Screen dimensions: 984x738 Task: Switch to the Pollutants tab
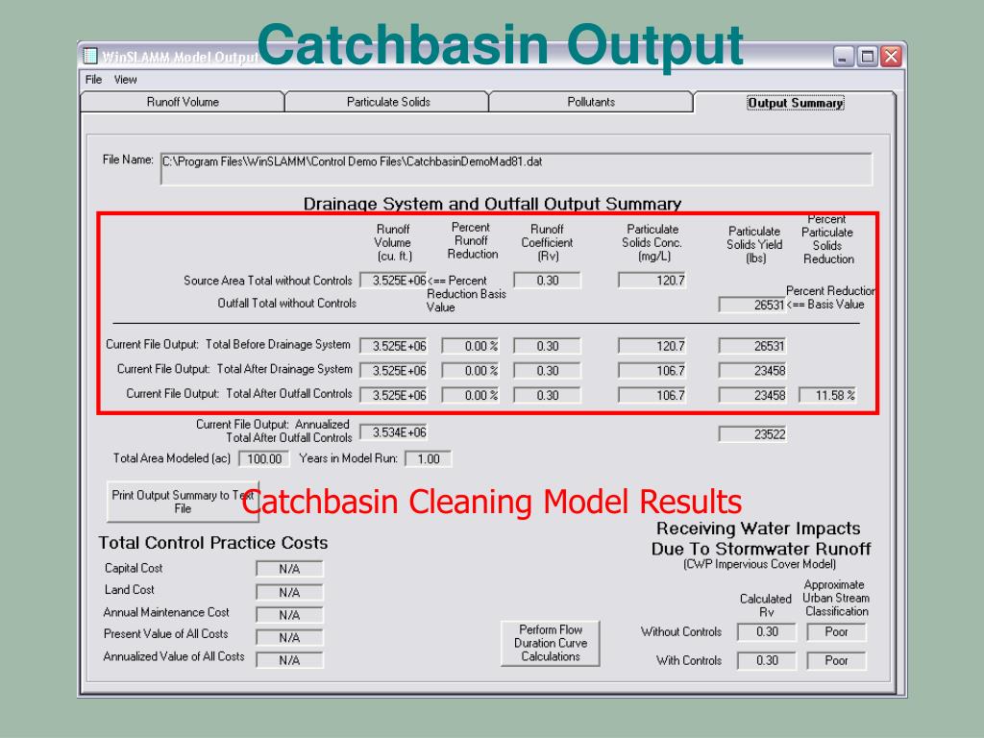point(591,102)
